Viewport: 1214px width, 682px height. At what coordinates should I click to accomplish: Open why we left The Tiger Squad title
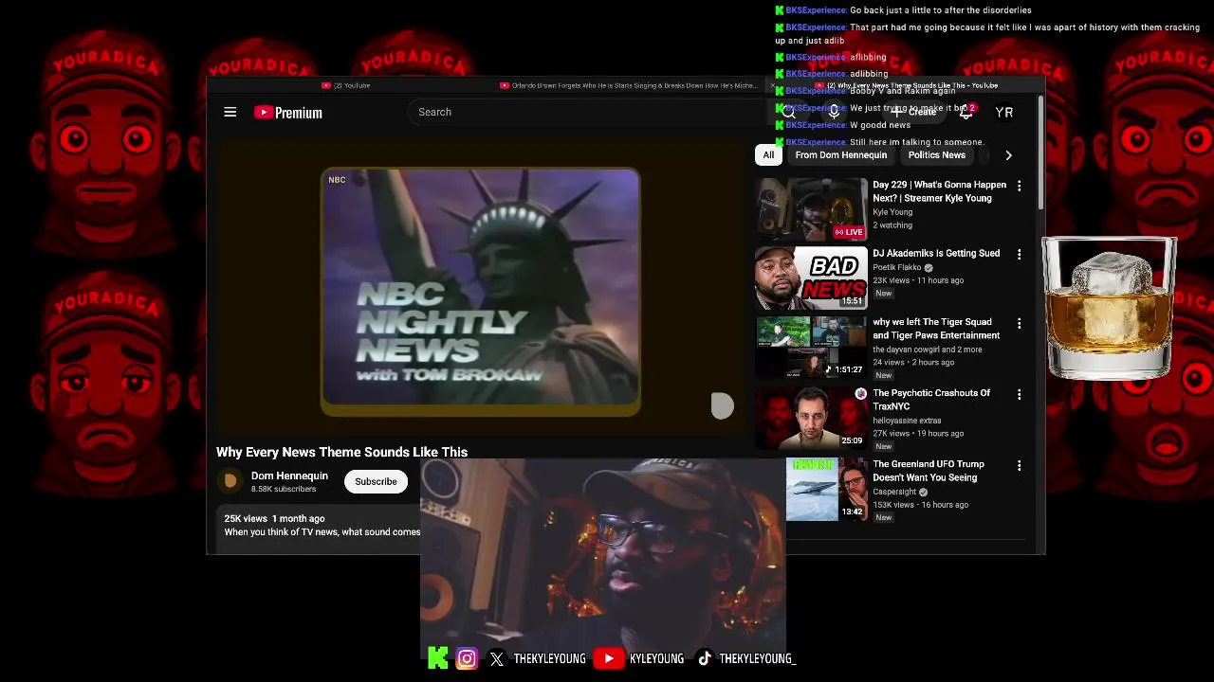pos(936,329)
